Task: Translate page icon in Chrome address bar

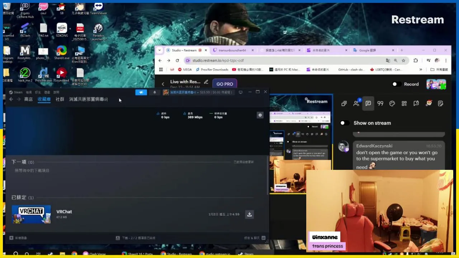Action: (388, 61)
